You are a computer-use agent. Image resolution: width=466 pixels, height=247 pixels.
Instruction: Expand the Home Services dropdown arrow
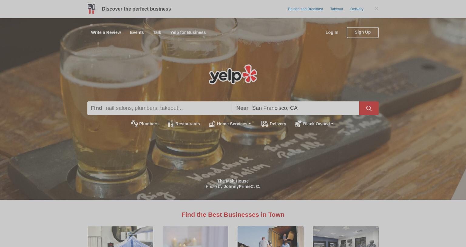(x=250, y=124)
